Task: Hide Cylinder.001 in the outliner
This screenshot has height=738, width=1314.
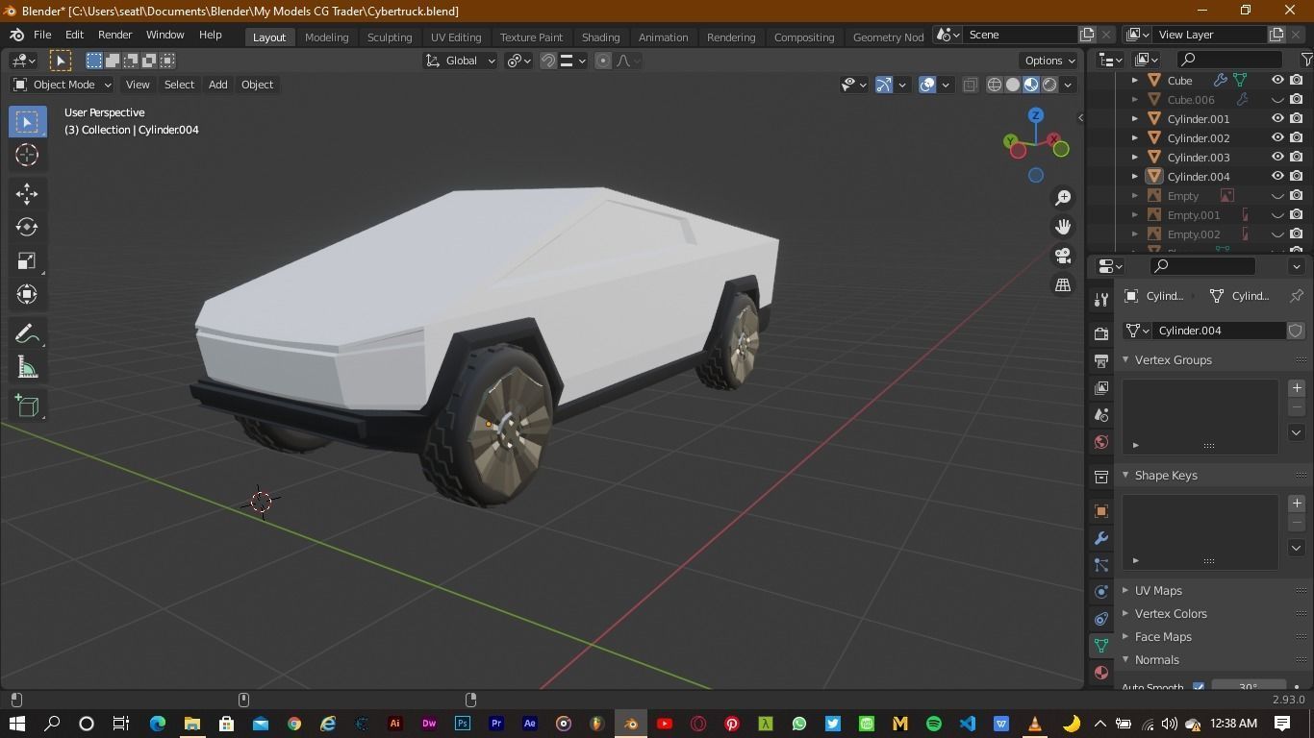Action: (1277, 119)
